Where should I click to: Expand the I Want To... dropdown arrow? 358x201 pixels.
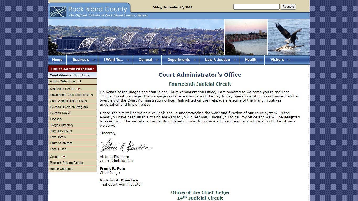tap(128, 60)
